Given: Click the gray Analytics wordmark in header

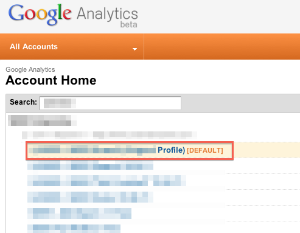Looking at the screenshot, I should [x=107, y=14].
